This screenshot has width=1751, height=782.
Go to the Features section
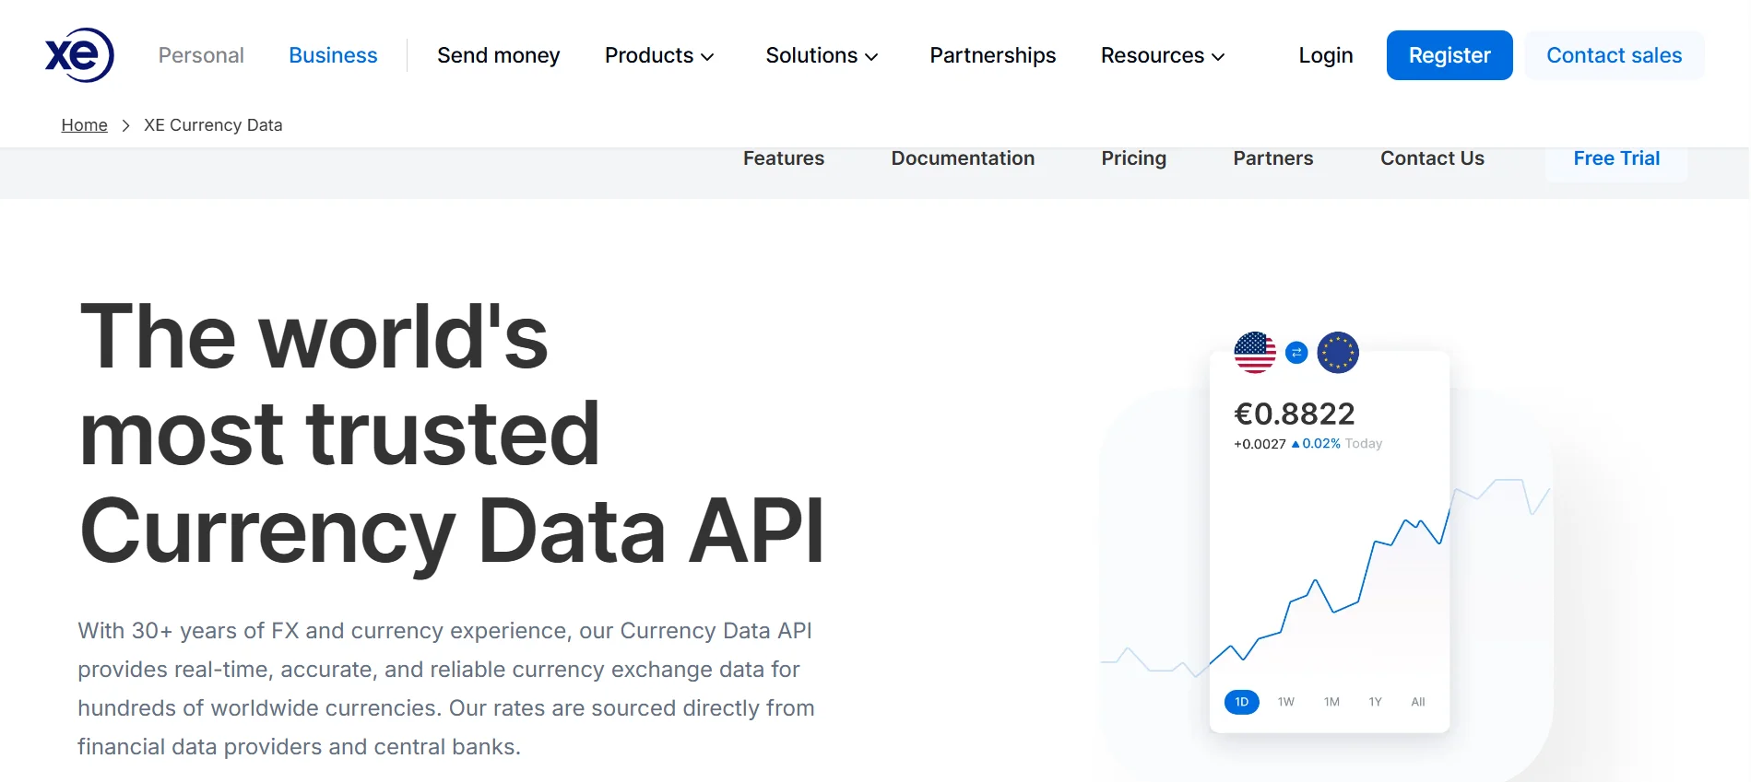[x=783, y=158]
